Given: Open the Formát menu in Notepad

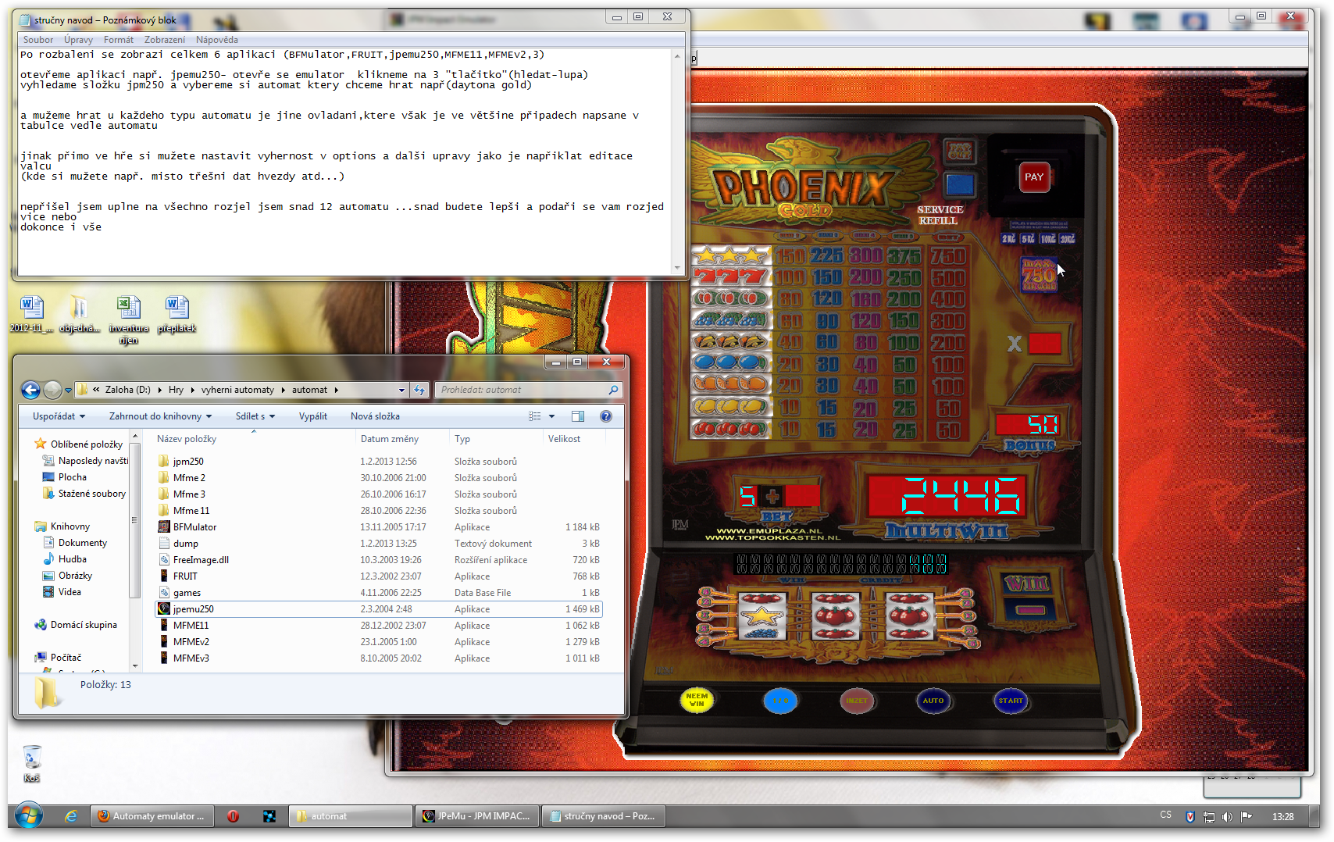Looking at the screenshot, I should (x=118, y=40).
